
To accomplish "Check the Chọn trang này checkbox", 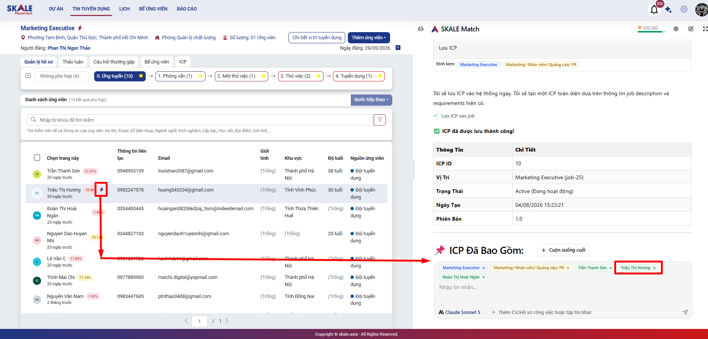I will (x=37, y=158).
